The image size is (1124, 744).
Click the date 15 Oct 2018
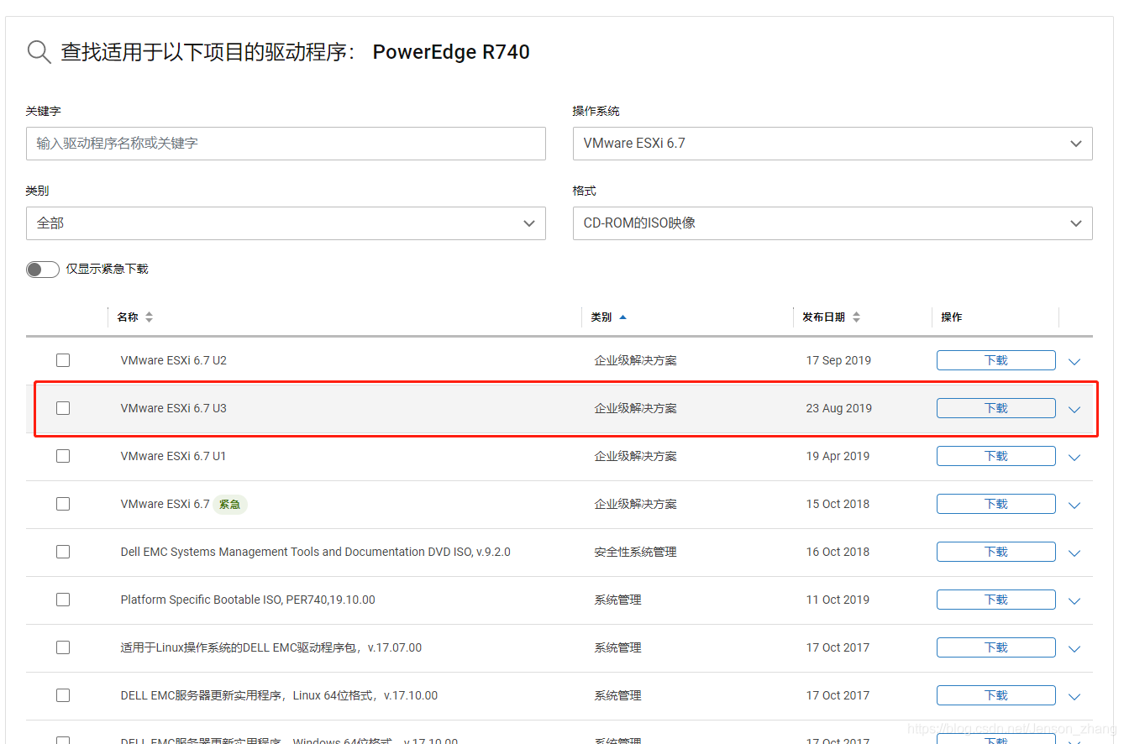(x=838, y=504)
